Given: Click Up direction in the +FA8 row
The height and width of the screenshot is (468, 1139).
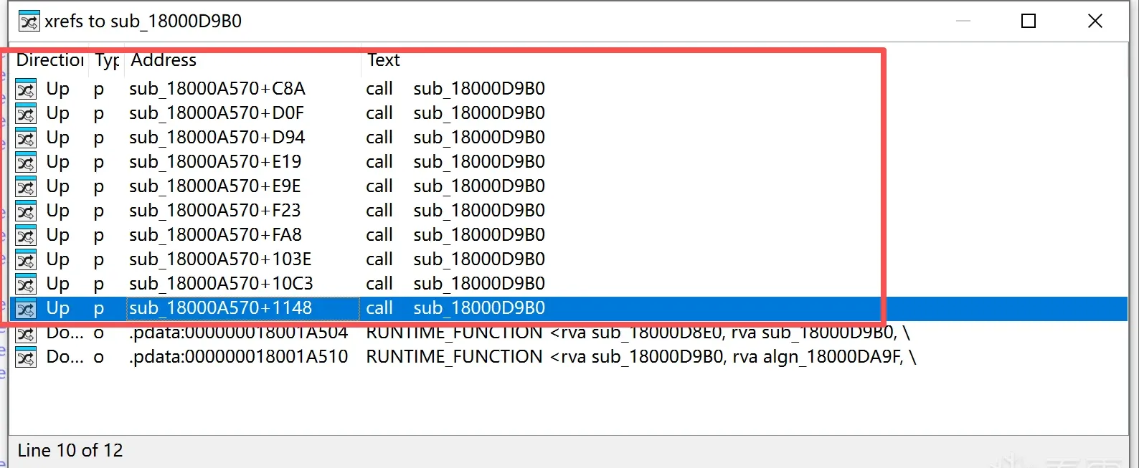Looking at the screenshot, I should (x=58, y=236).
